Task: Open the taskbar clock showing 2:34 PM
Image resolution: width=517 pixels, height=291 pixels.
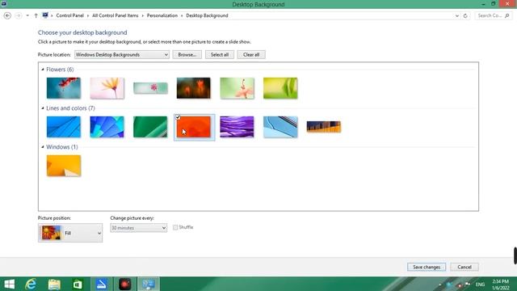Action: pyautogui.click(x=501, y=285)
